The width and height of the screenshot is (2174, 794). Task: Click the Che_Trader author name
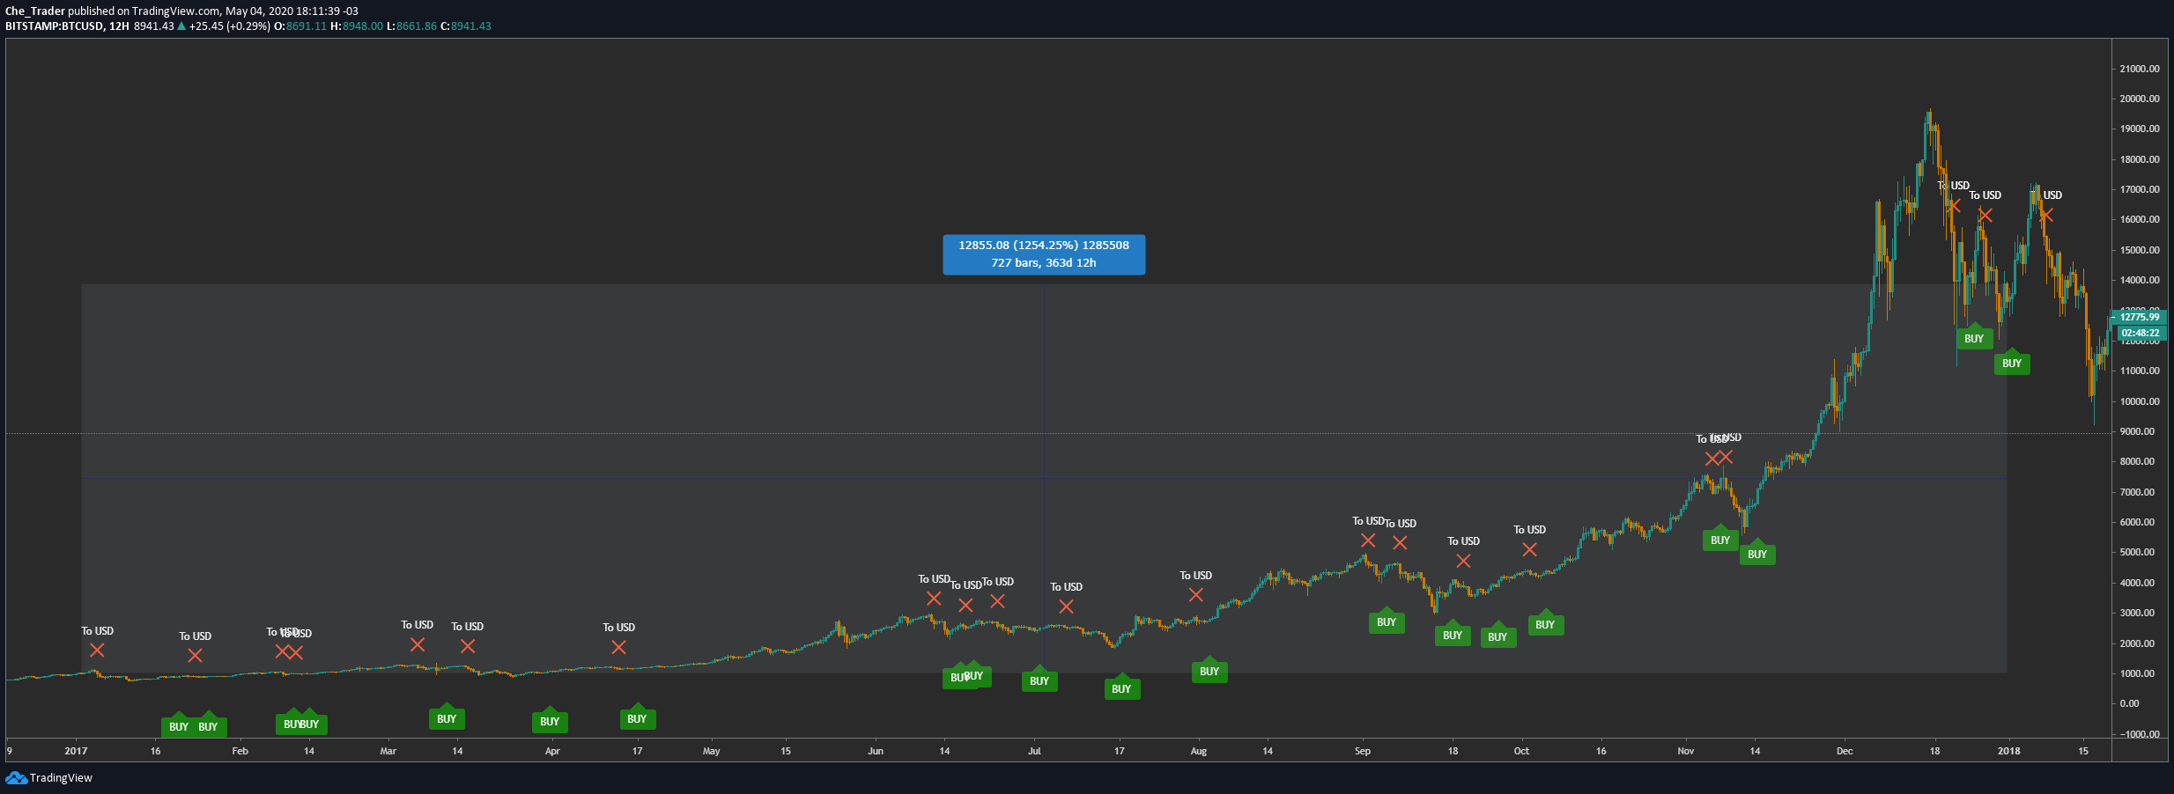click(x=35, y=11)
